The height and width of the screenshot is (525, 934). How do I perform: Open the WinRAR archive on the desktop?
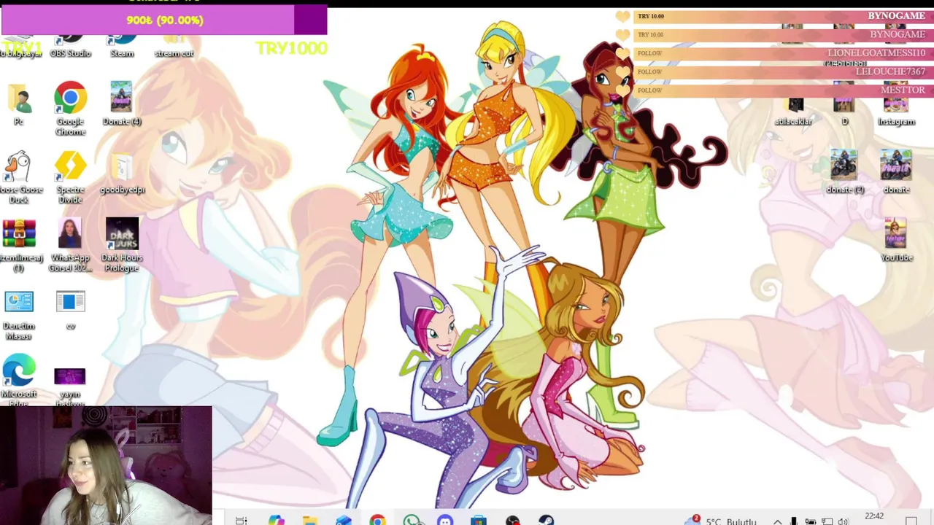(x=20, y=245)
